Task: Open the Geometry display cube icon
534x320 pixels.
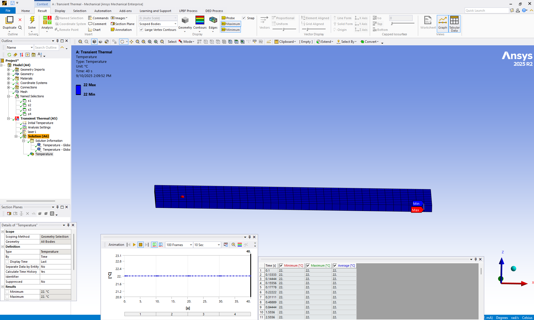Action: [x=185, y=20]
